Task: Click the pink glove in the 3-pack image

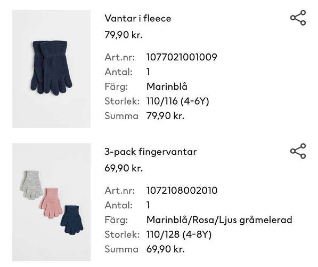Action: [51, 203]
